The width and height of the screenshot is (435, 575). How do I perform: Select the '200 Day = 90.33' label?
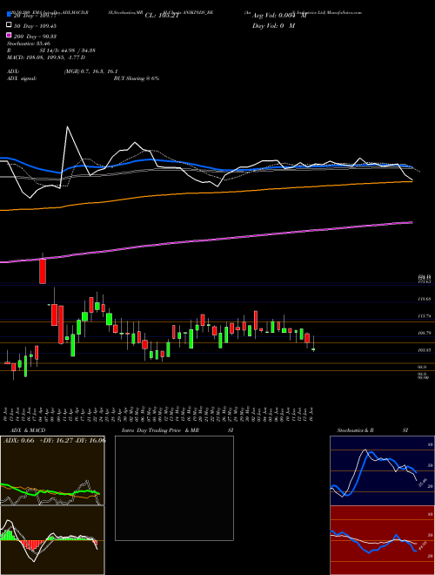pyautogui.click(x=35, y=36)
